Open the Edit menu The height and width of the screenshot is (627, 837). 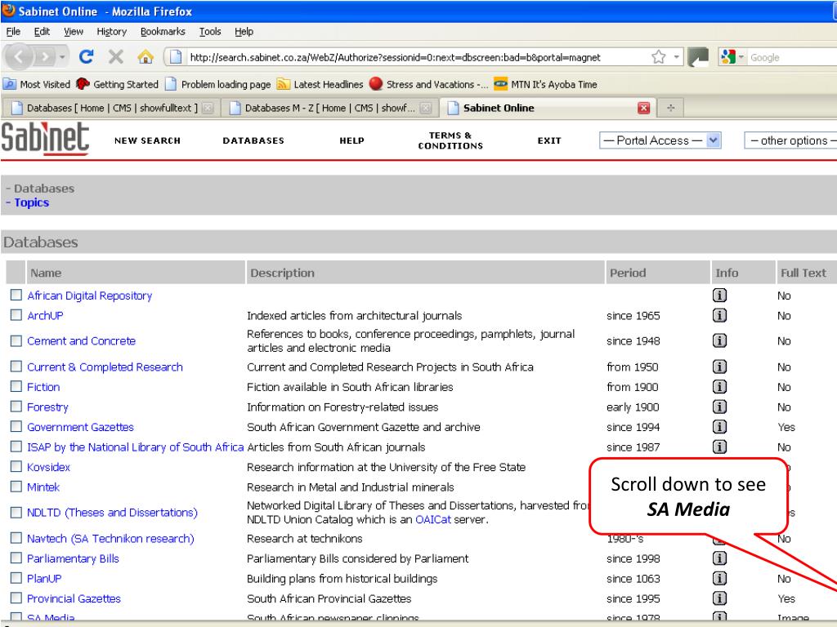(42, 32)
